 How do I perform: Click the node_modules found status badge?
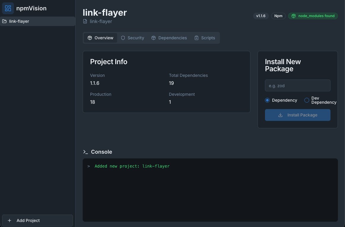[x=313, y=16]
